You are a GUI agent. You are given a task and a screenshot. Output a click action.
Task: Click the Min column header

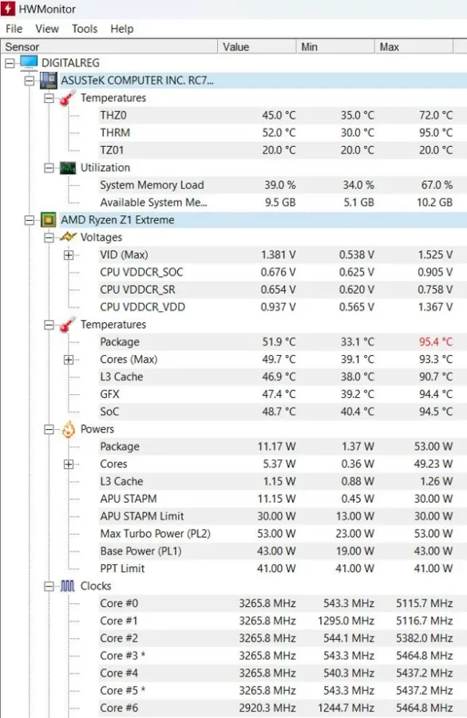pos(335,47)
